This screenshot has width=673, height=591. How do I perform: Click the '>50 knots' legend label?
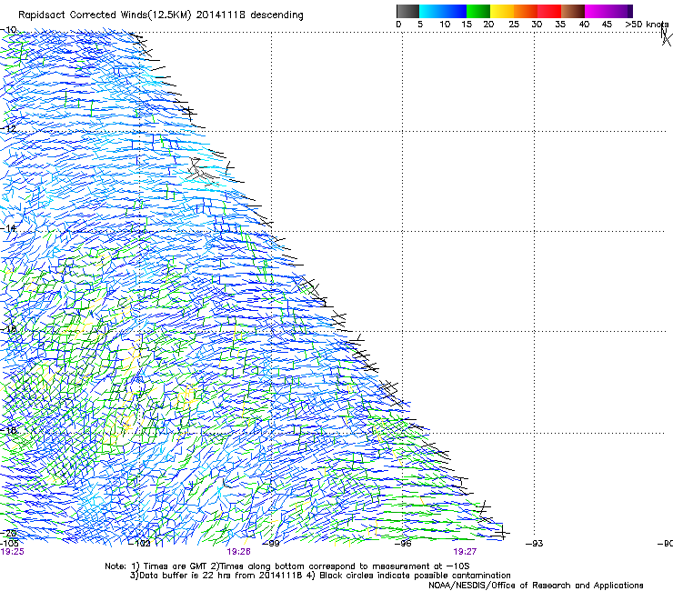coord(647,25)
